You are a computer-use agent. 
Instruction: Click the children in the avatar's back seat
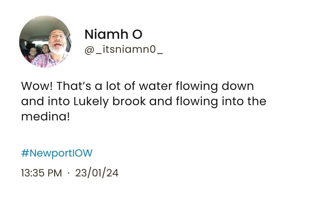pyautogui.click(x=38, y=51)
